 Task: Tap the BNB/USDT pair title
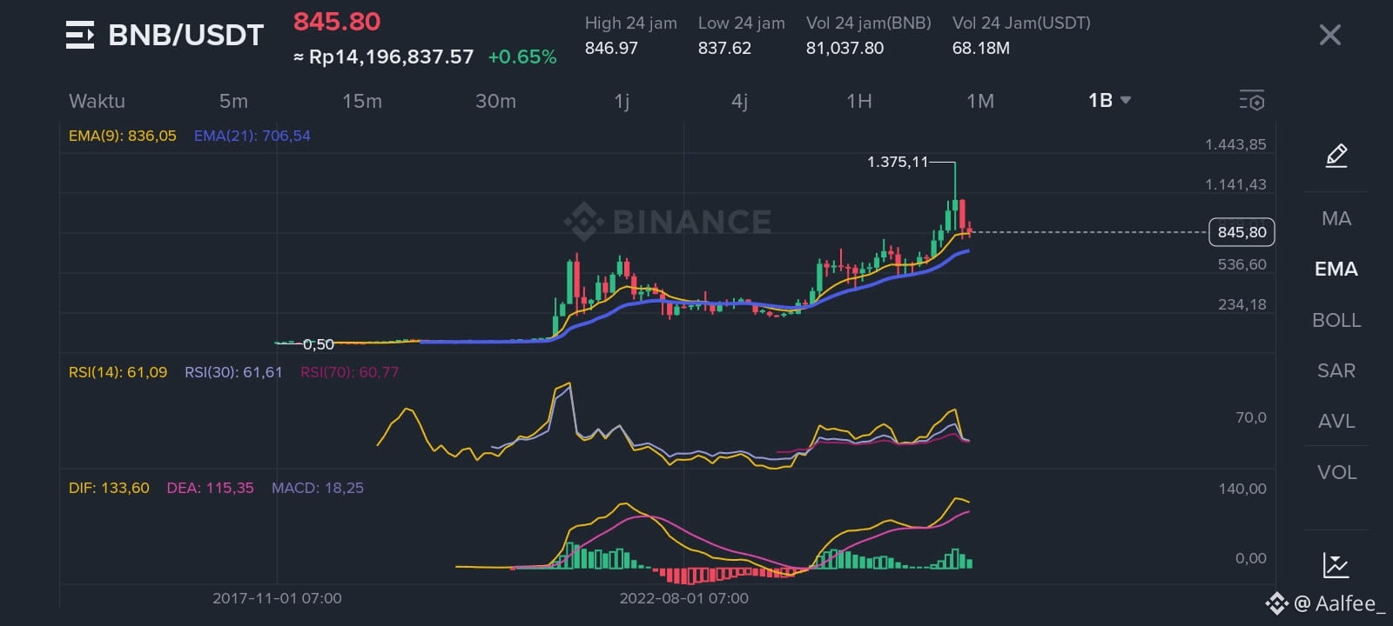pyautogui.click(x=185, y=35)
